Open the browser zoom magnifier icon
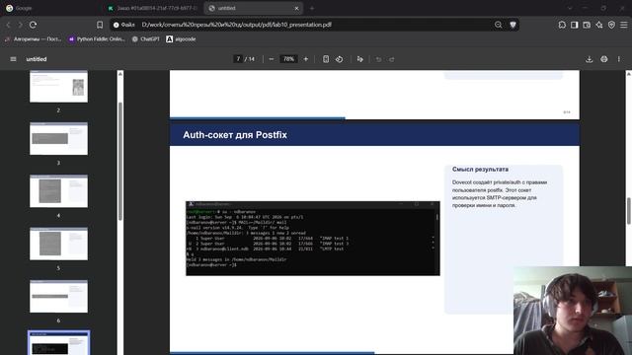The image size is (632, 355). click(x=498, y=25)
